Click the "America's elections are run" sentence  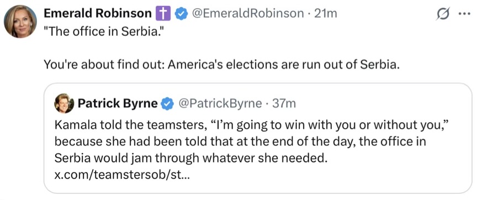[x=221, y=64]
